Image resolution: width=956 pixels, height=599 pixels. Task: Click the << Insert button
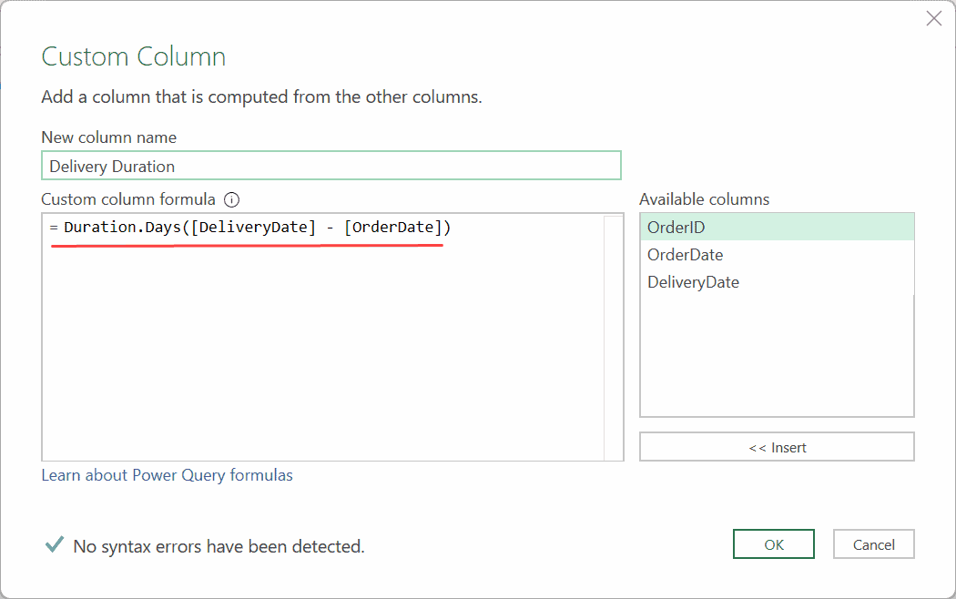click(777, 446)
